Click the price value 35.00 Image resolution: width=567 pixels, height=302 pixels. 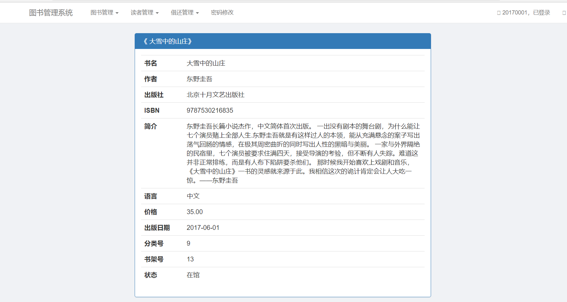(194, 212)
